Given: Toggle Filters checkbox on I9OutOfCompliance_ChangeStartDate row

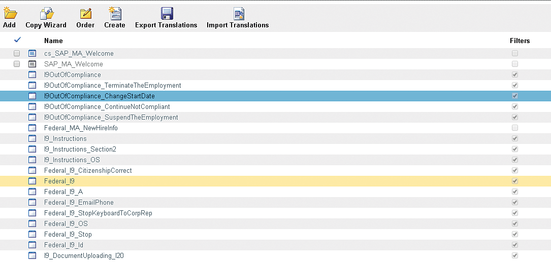Looking at the screenshot, I should pyautogui.click(x=515, y=96).
